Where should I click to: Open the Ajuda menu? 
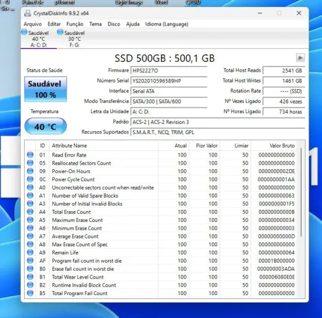(133, 24)
